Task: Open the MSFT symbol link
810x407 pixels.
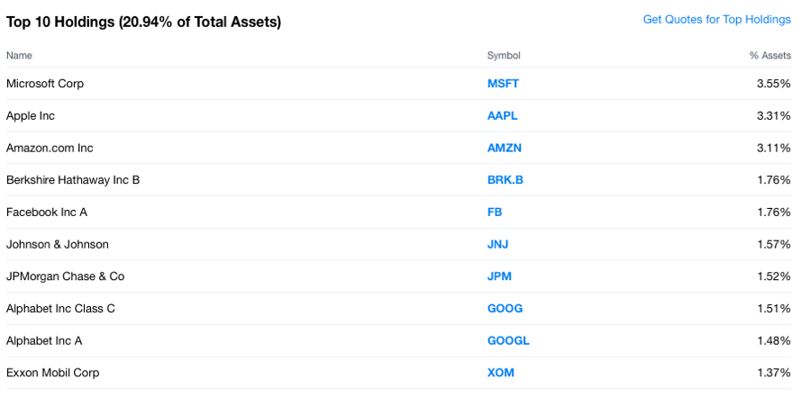Action: point(503,84)
